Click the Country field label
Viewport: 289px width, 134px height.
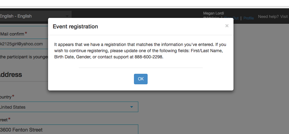6,97
